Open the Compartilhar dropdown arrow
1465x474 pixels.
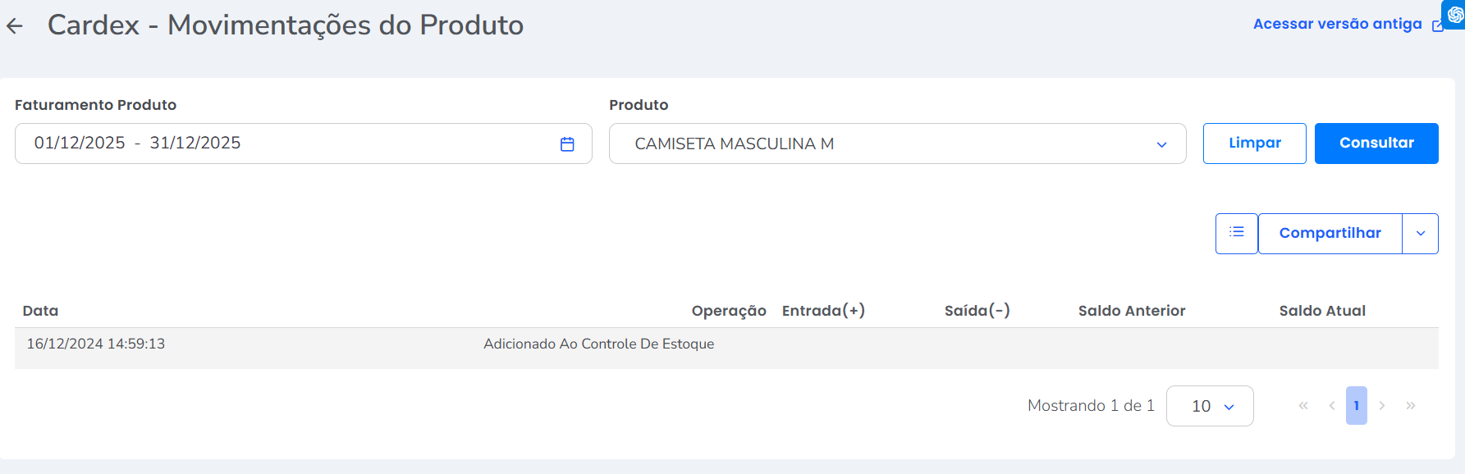(x=1421, y=234)
